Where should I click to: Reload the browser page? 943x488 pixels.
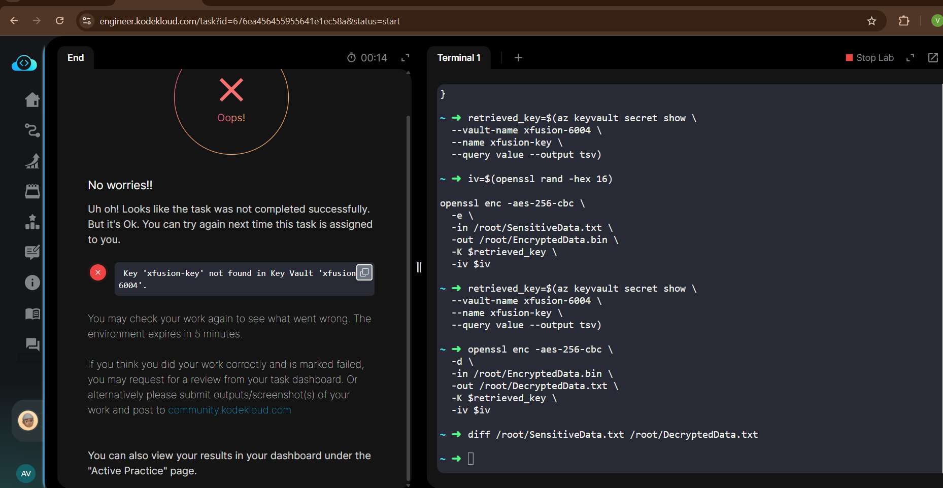[59, 21]
